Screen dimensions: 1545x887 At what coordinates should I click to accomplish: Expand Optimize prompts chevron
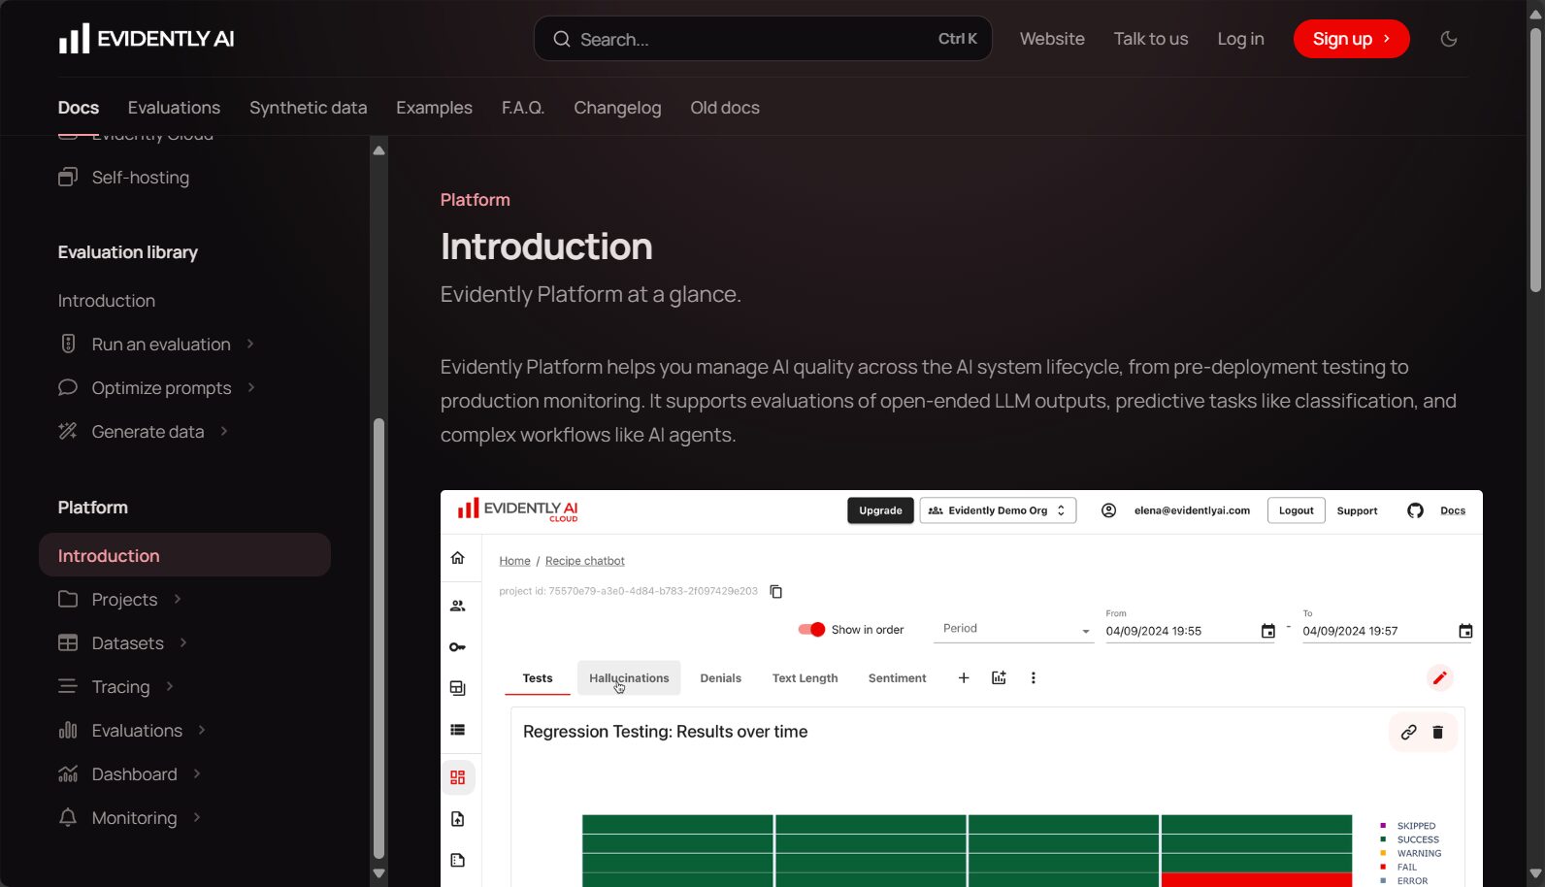pos(251,387)
